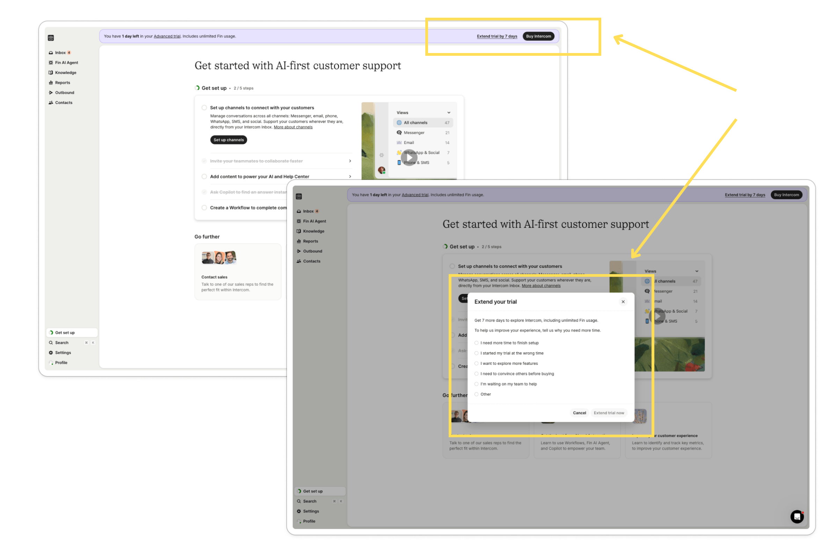The image size is (838, 558).
Task: Click Knowledge icon in front window sidebar
Action: coord(299,231)
